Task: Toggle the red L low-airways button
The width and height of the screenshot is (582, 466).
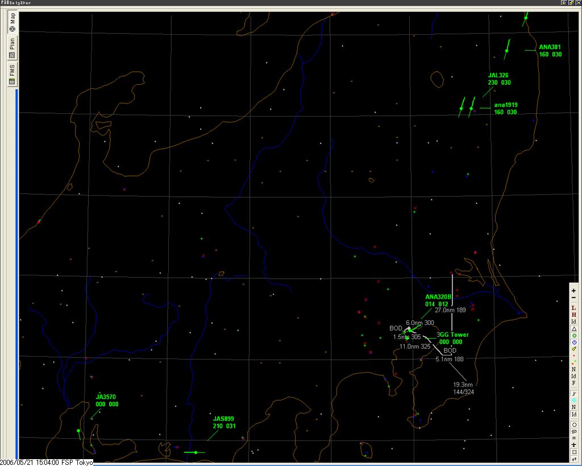Action: 574,308
